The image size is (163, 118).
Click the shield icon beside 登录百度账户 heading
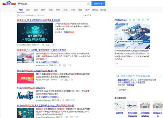click(118, 76)
